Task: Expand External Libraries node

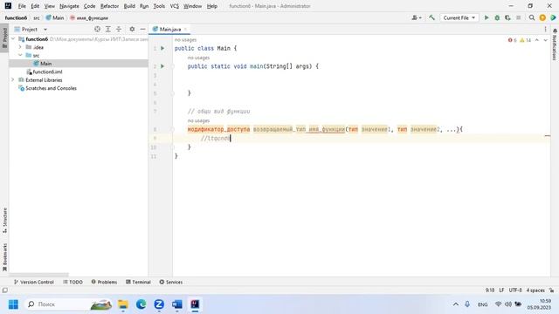Action: [x=13, y=79]
